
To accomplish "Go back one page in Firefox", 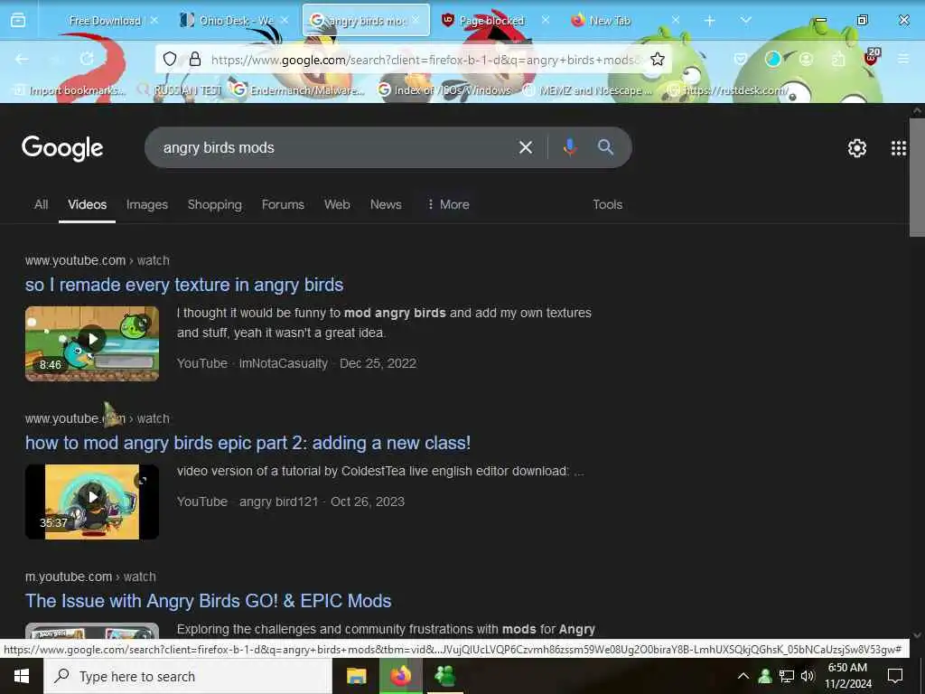I will point(22,59).
